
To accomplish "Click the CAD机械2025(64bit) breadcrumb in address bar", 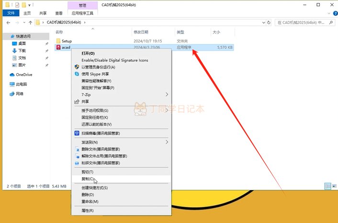I will [64, 22].
